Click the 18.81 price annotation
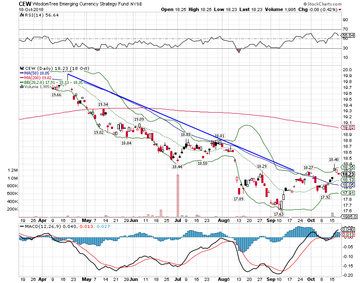Image resolution: width=360 pixels, height=283 pixels. 219,136
